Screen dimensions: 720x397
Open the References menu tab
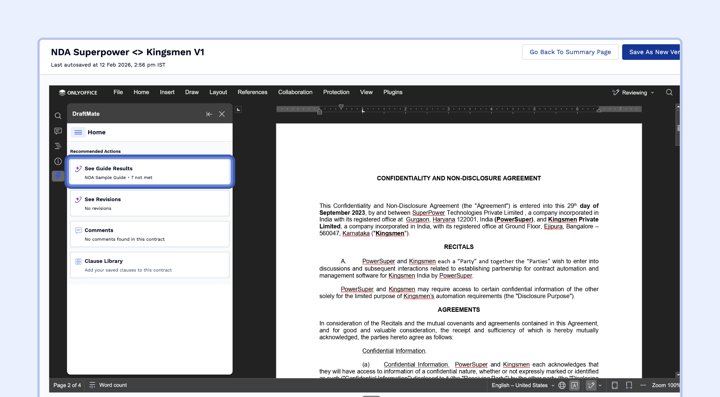[x=252, y=92]
